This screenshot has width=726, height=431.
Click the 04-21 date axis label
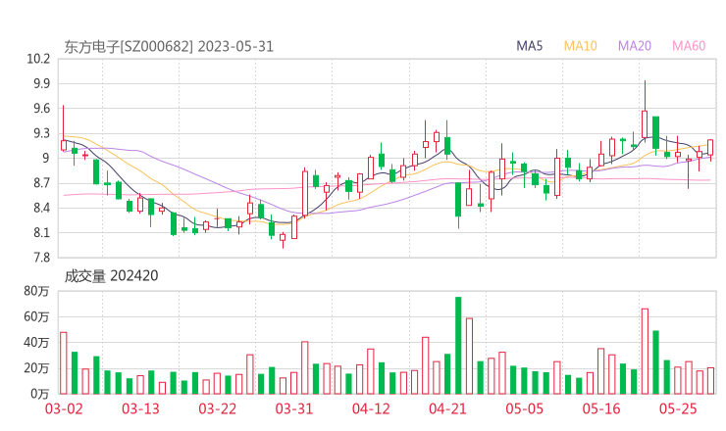tap(447, 408)
